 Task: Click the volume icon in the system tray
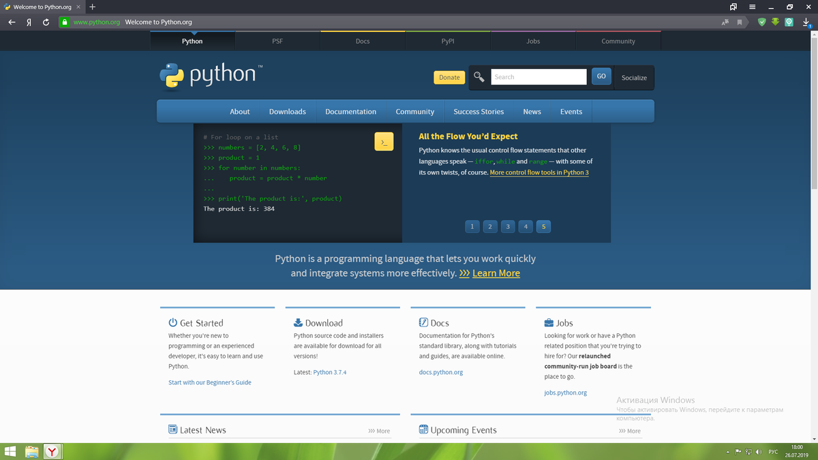(x=759, y=451)
